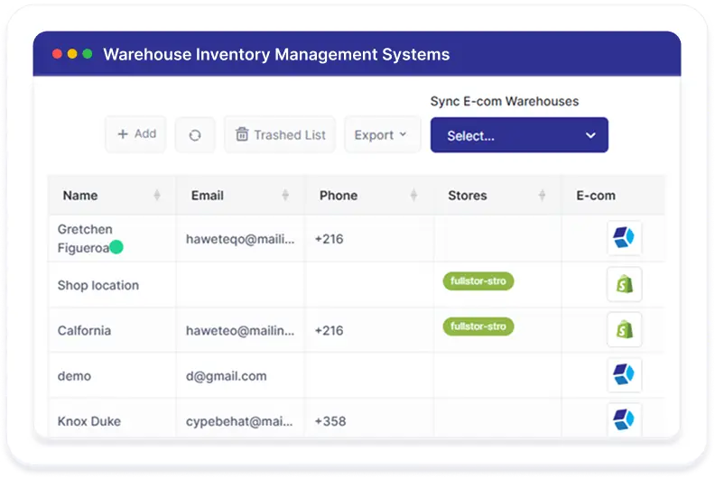The height and width of the screenshot is (478, 715).
Task: Click the e-com cube icon for Gretchen Figueroa
Action: (624, 238)
